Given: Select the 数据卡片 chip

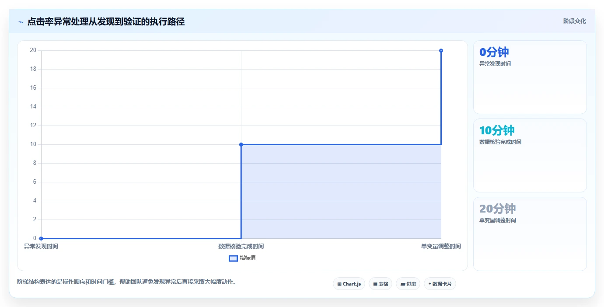Looking at the screenshot, I should (x=440, y=284).
